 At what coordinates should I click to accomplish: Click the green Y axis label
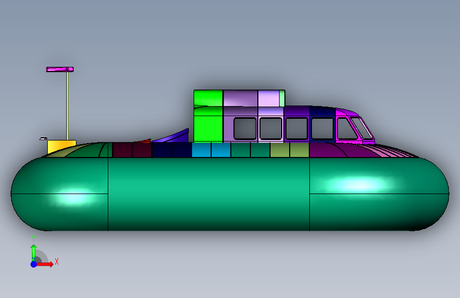33,239
